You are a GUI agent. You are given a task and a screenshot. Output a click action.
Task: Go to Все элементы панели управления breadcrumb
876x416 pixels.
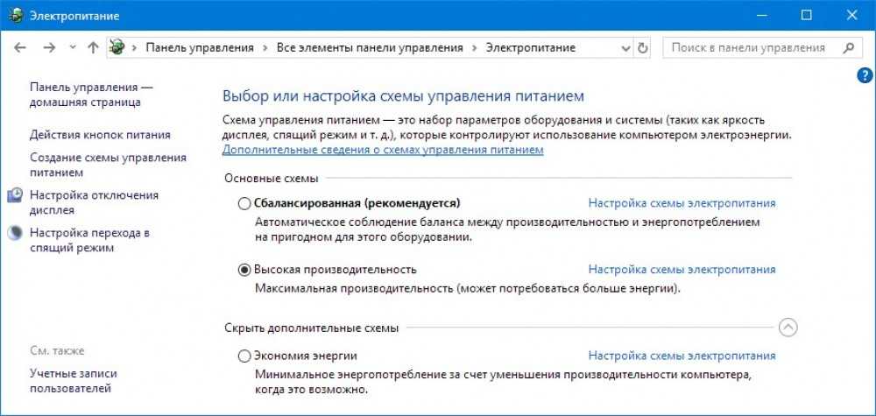coord(369,47)
